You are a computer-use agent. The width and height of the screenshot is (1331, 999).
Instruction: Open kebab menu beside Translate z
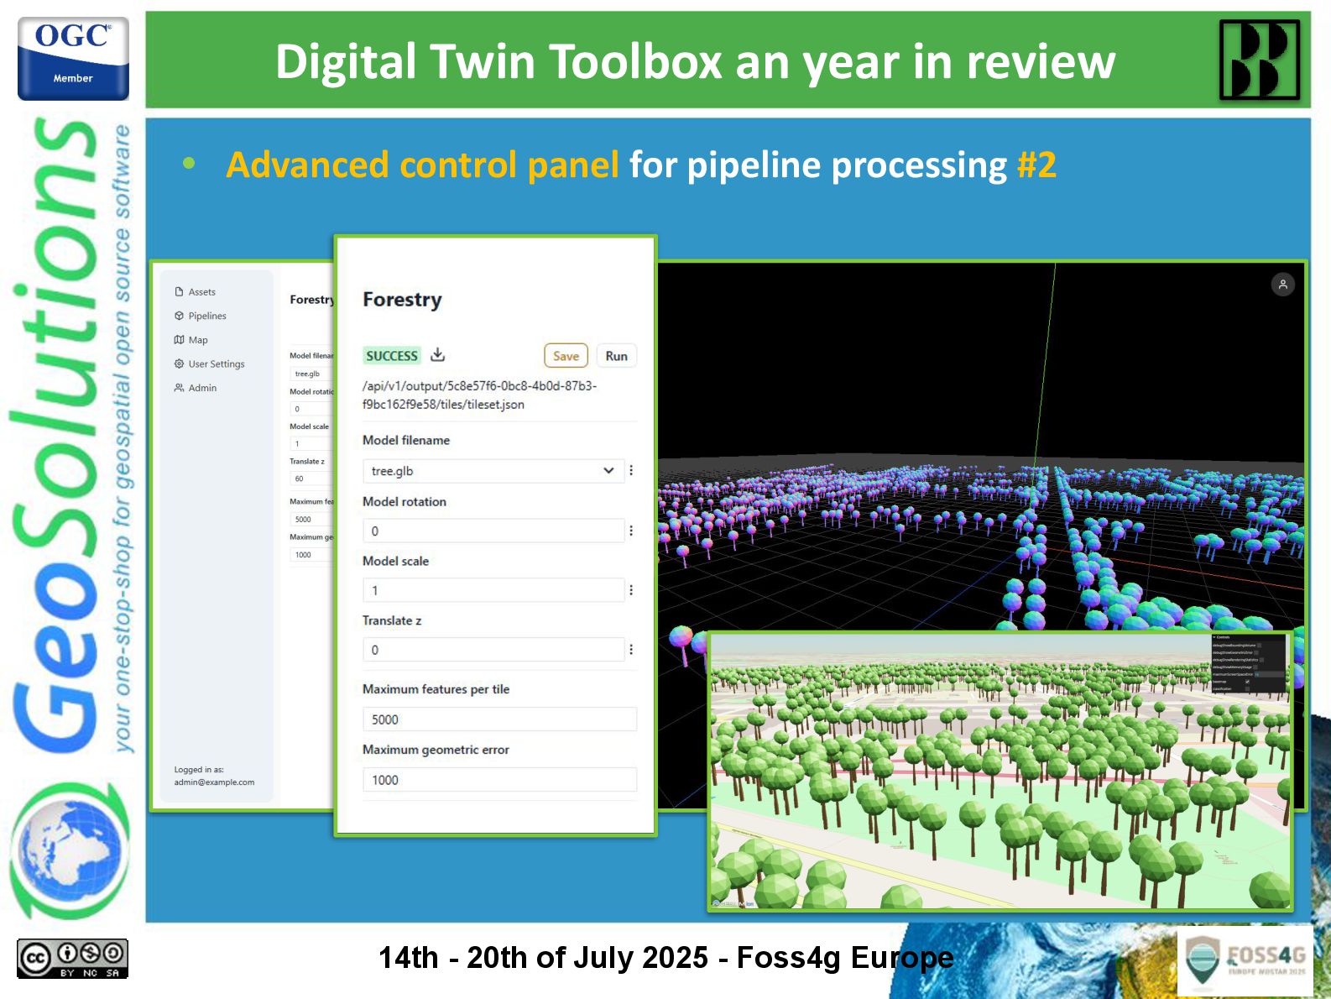pos(631,650)
